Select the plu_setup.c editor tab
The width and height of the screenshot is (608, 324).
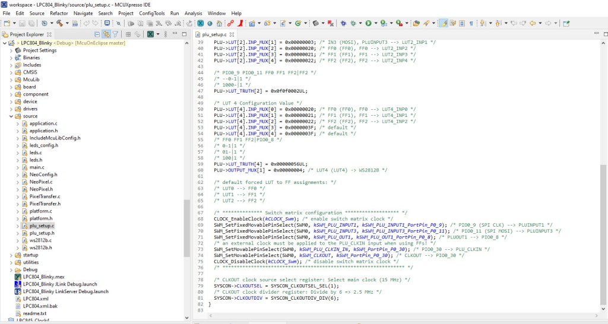pos(214,34)
